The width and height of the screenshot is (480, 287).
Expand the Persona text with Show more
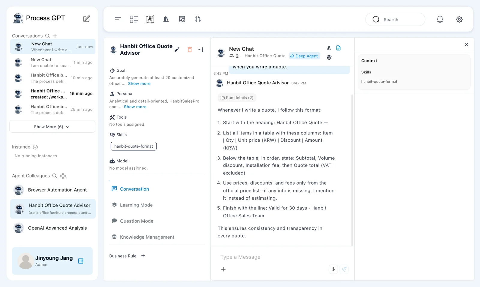coord(135,107)
